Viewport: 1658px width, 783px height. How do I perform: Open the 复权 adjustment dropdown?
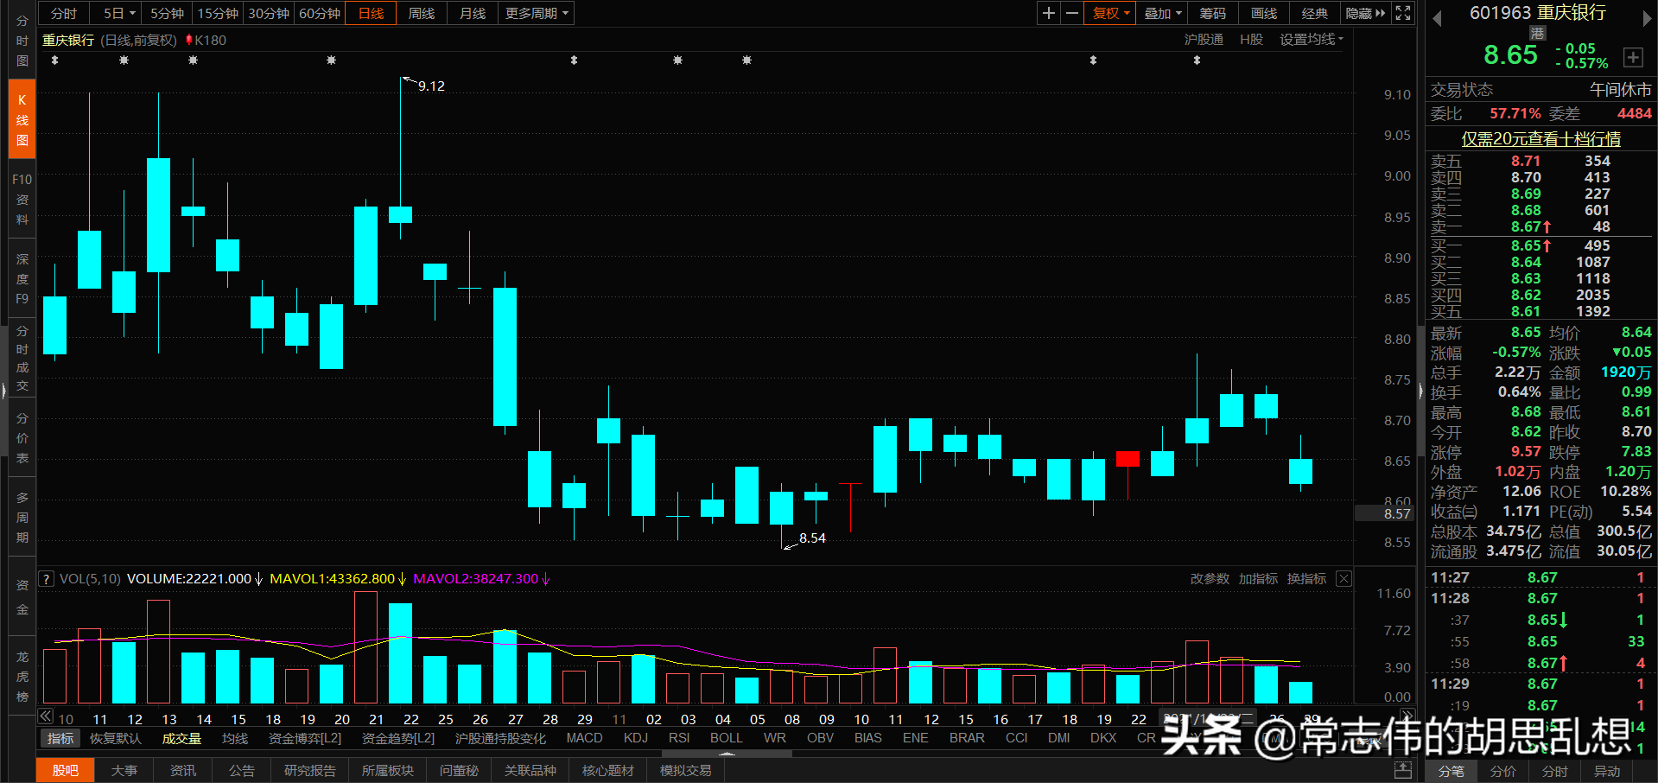tap(1109, 13)
